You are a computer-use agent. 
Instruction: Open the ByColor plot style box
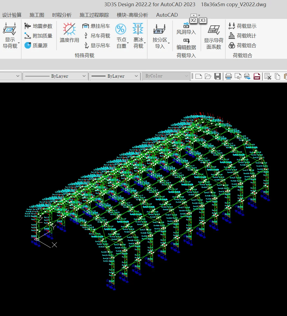point(165,76)
